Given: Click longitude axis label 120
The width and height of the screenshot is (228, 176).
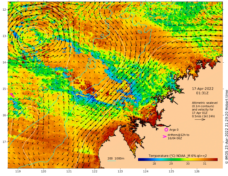Looking at the screenshot, I should click(x=44, y=171).
